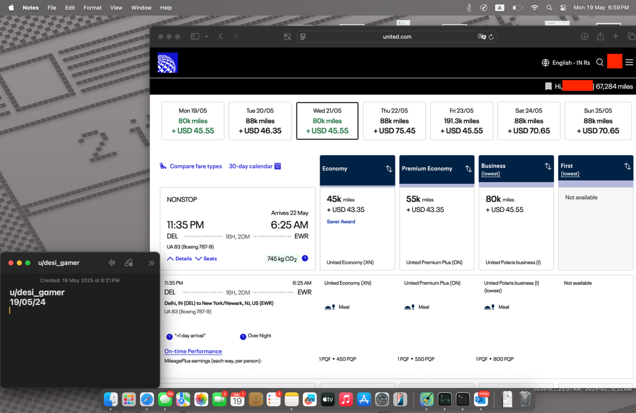The width and height of the screenshot is (636, 413).
Task: Open the site search magnifier icon
Action: [x=600, y=62]
